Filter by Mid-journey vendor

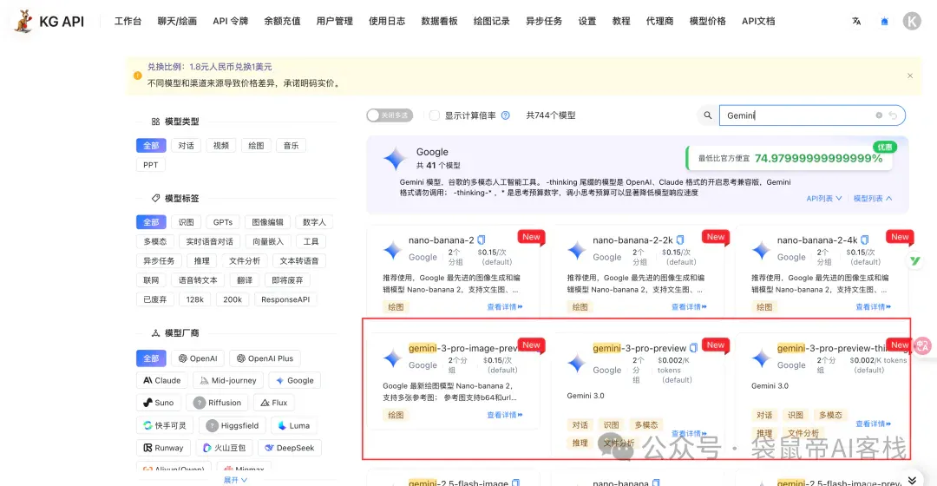228,380
